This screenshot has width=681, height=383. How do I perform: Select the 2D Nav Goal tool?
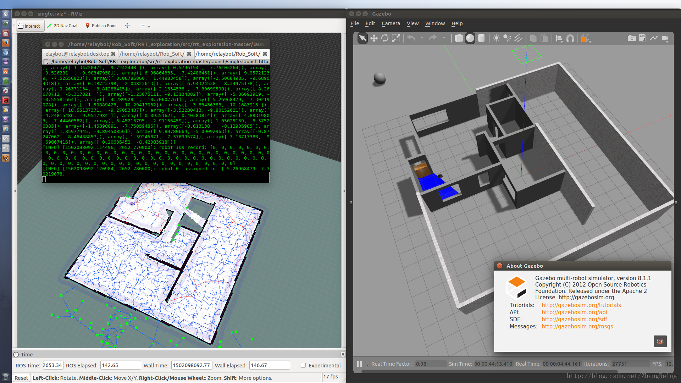point(62,26)
